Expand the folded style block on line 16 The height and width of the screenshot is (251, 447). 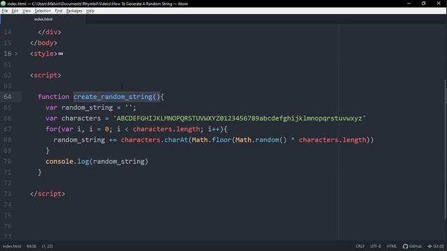coord(16,54)
